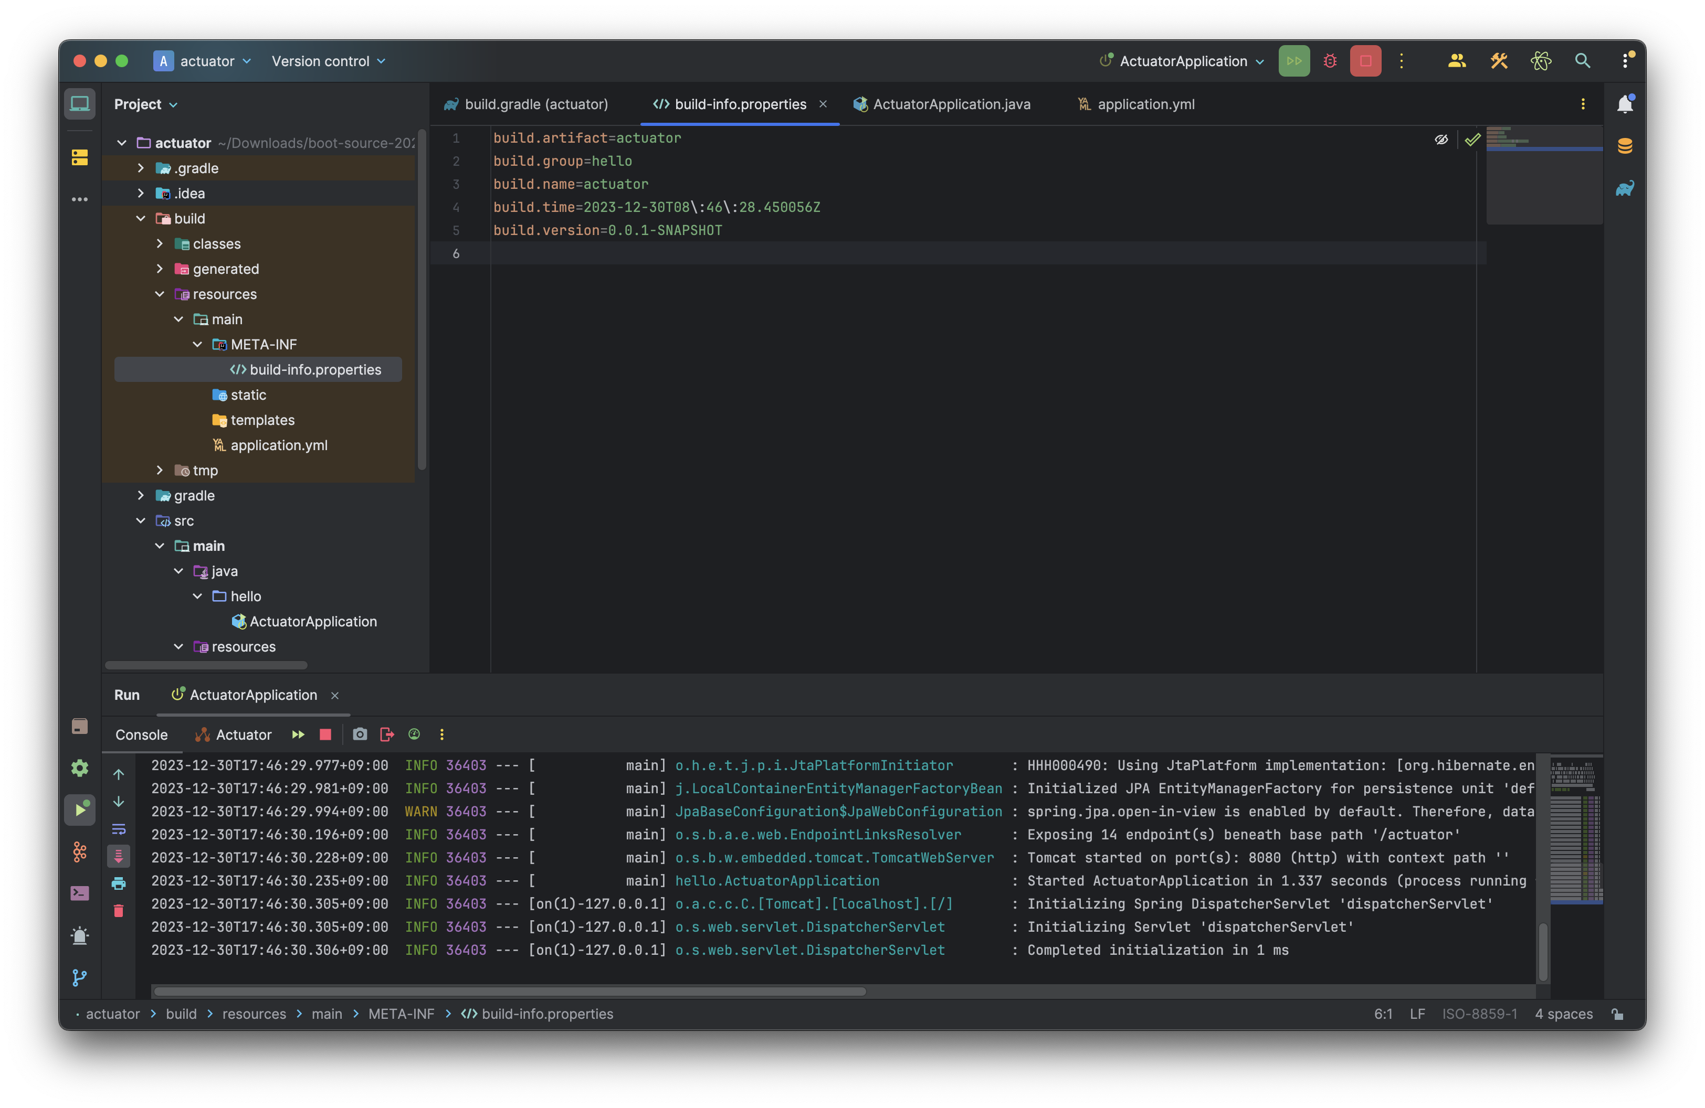Click the red Stop ActuatorApplication button
Image resolution: width=1705 pixels, height=1108 pixels.
(1365, 61)
